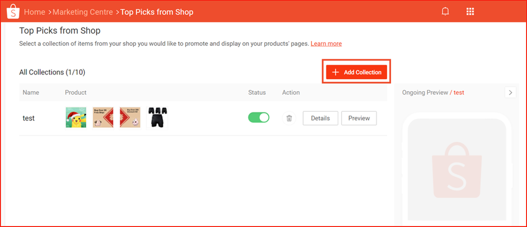Click the red 'test' label in Ongoing Preview
Image resolution: width=527 pixels, height=227 pixels.
pos(459,92)
